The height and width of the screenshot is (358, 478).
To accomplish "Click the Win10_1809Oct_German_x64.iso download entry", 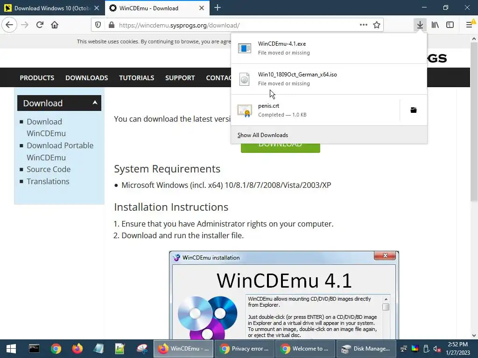I will pyautogui.click(x=329, y=79).
